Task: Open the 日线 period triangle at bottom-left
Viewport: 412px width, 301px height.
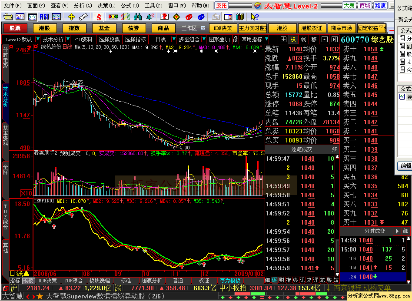Action: click(26, 274)
